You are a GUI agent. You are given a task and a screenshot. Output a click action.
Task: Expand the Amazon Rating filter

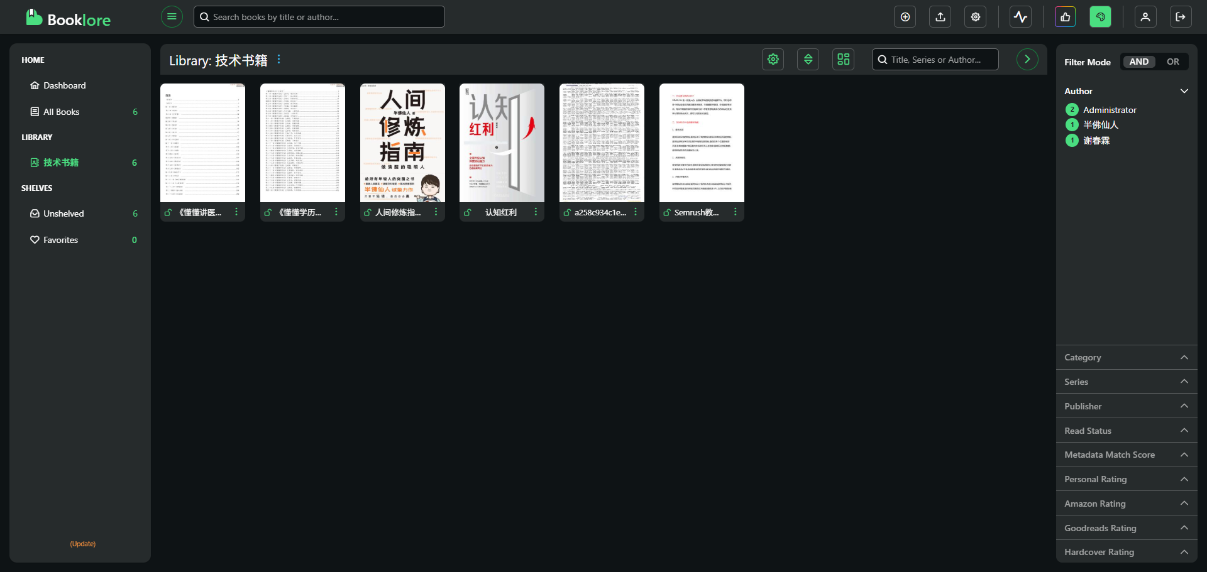[1127, 504]
